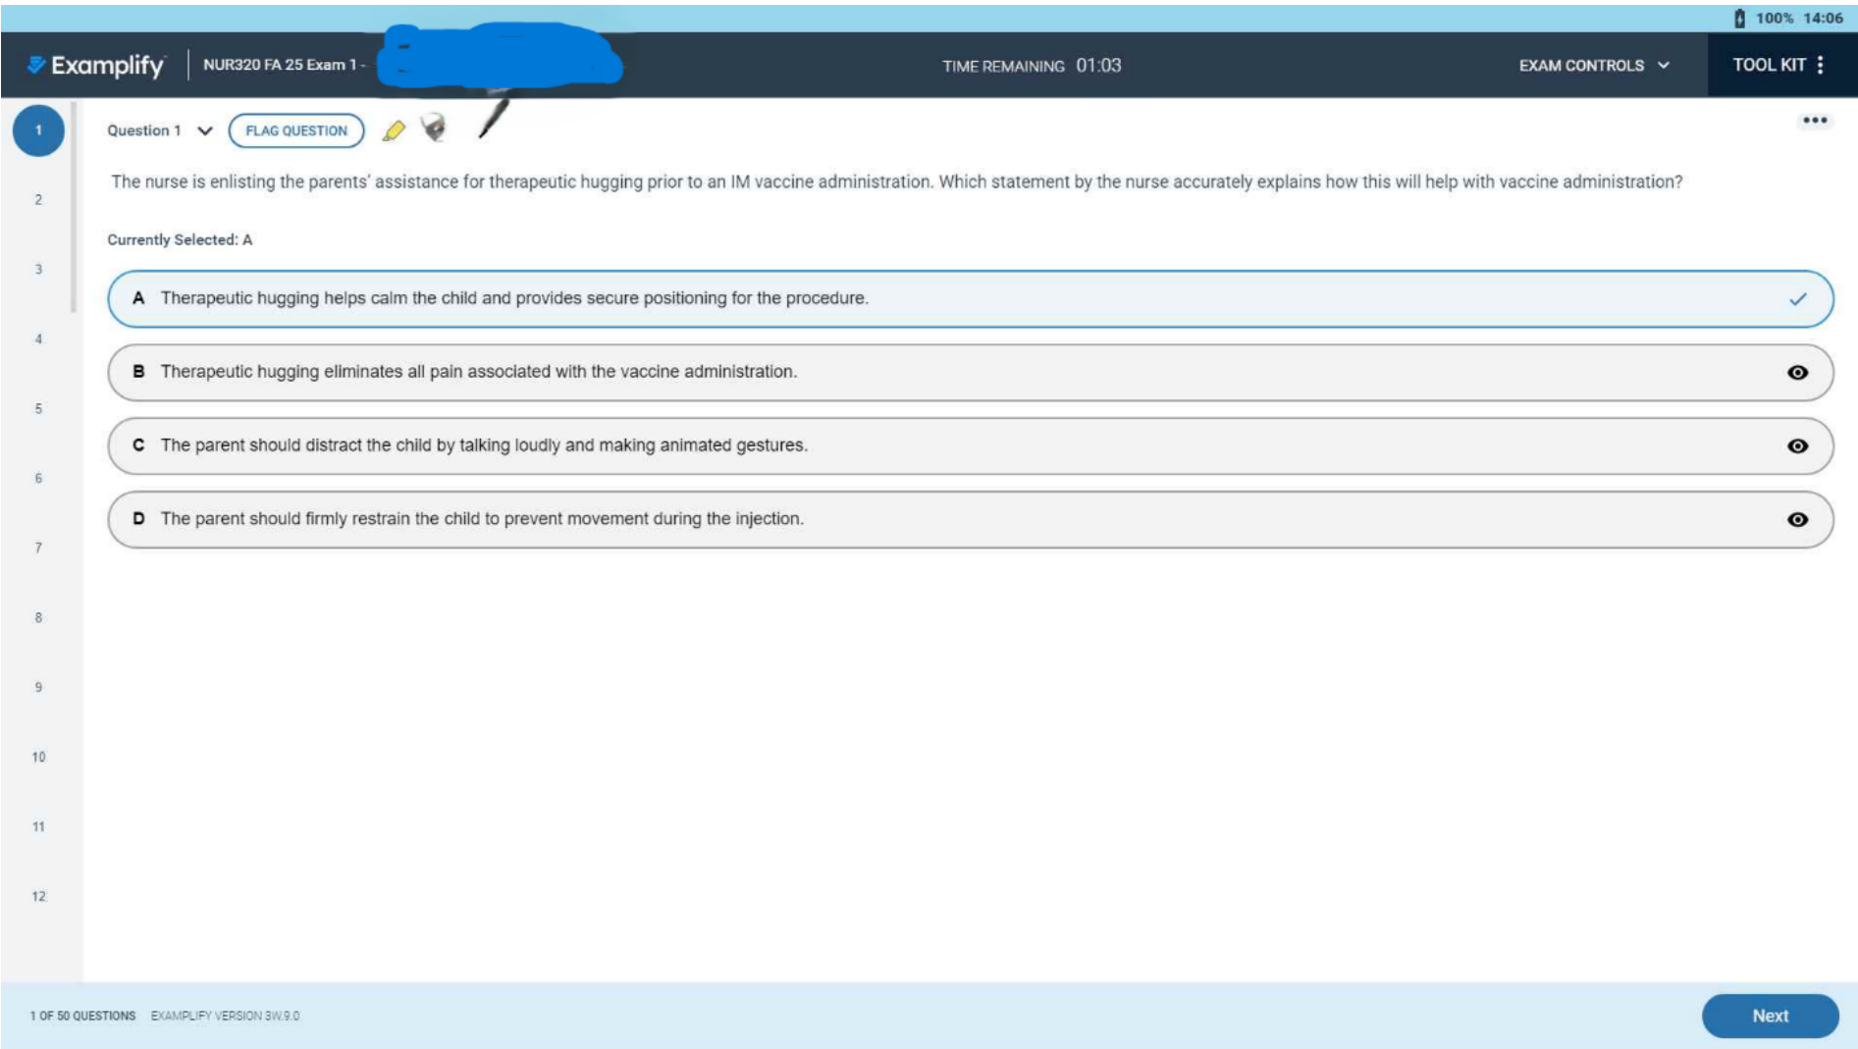This screenshot has width=1858, height=1049.
Task: Toggle eye icon to cross out answer C
Action: point(1797,446)
